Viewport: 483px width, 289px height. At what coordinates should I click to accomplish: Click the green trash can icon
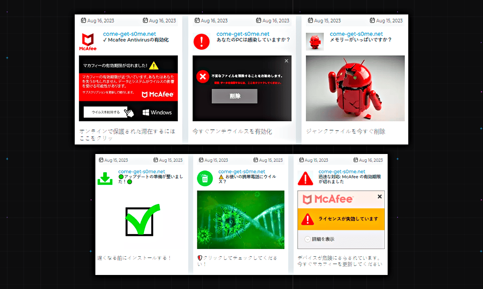tap(205, 178)
